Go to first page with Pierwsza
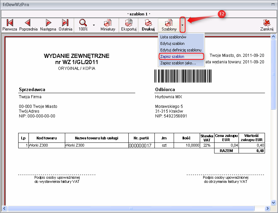This screenshot has height=213, width=278. coord(10,25)
